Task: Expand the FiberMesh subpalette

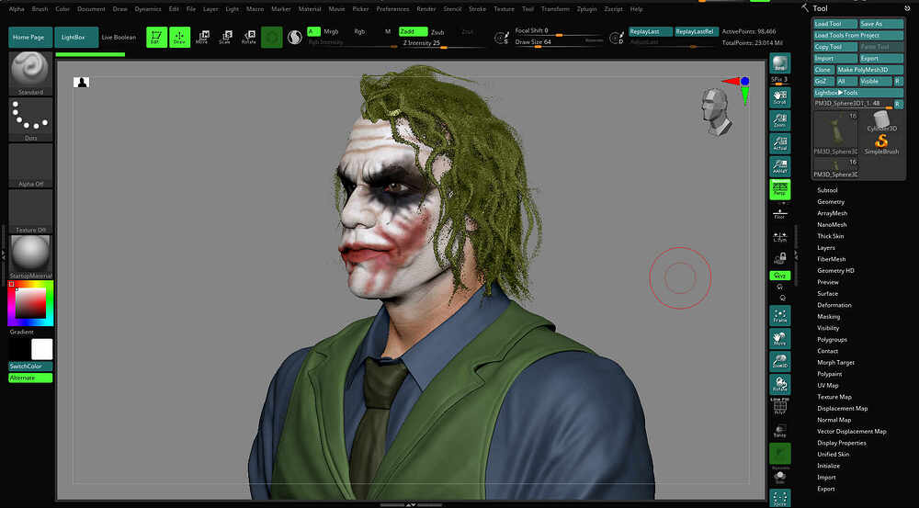Action: (x=831, y=259)
